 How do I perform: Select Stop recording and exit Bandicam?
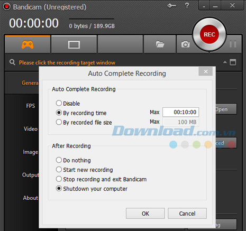(101, 179)
